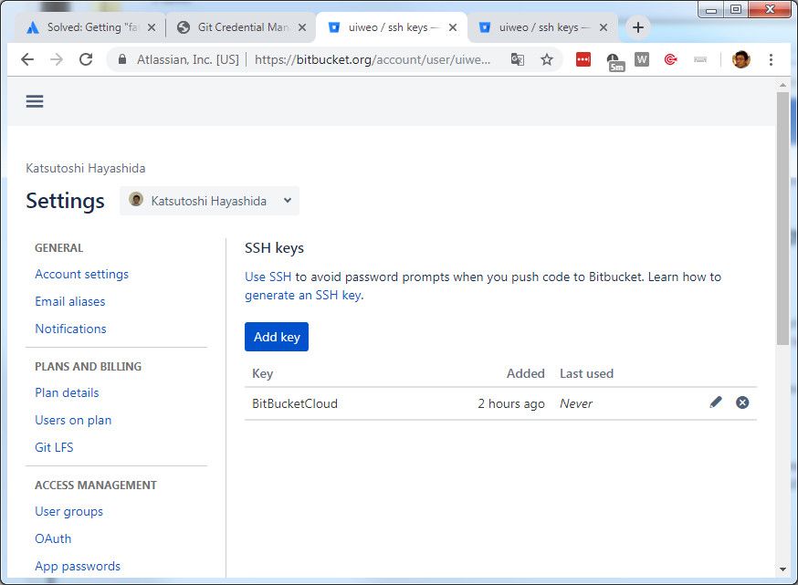The width and height of the screenshot is (798, 585).
Task: Open the 5m timer extension icon
Action: pyautogui.click(x=615, y=62)
